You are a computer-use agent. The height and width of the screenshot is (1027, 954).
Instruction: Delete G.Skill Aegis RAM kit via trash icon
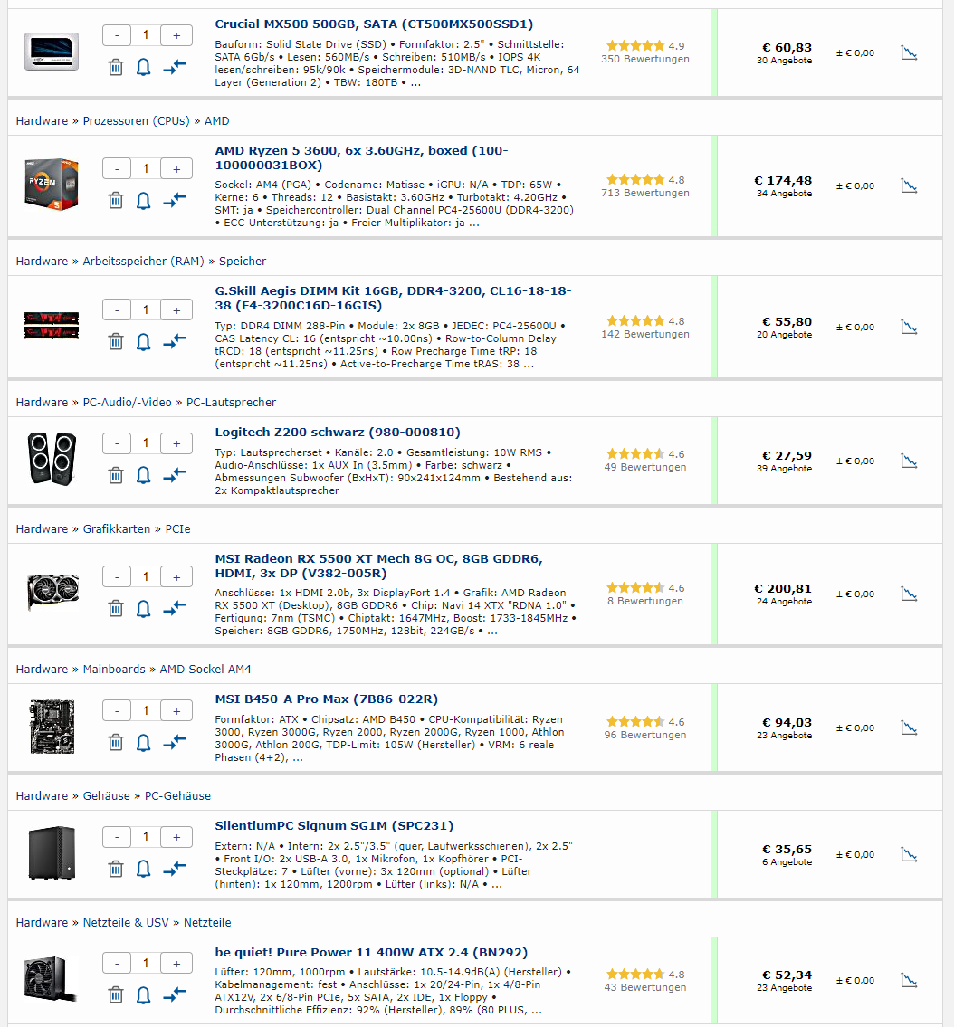(x=116, y=341)
